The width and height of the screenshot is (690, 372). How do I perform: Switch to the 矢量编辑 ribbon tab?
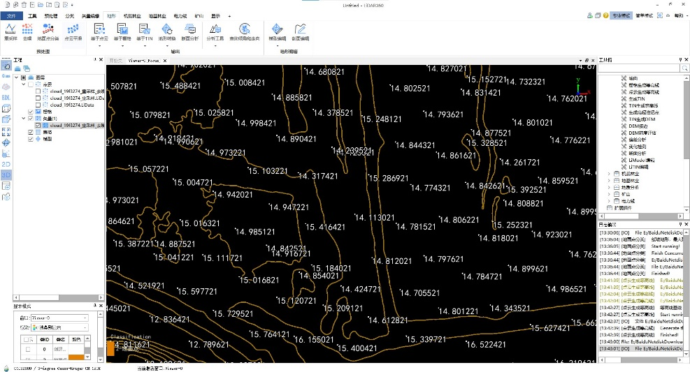[91, 16]
